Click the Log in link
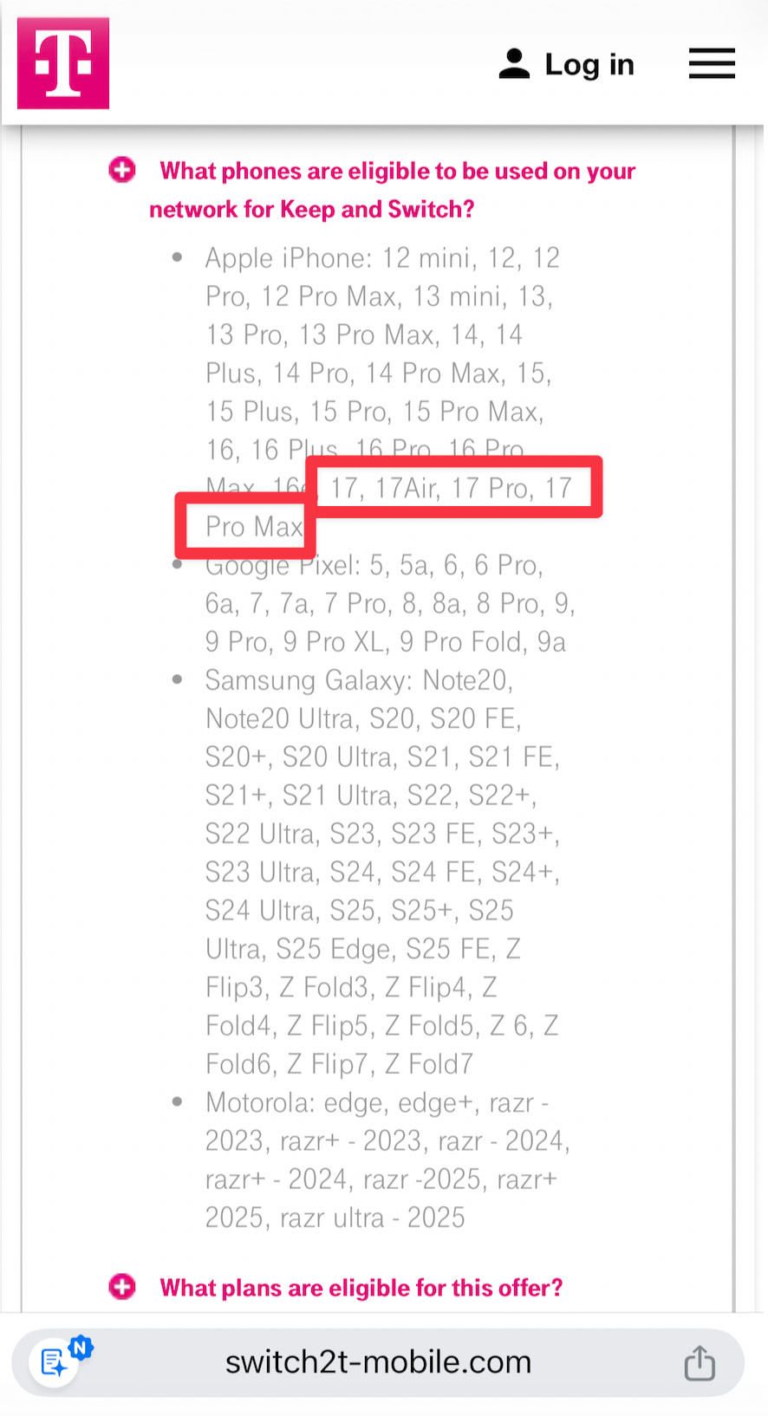The image size is (768, 1416). pos(589,64)
